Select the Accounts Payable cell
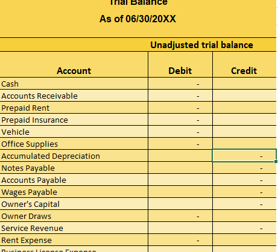The width and height of the screenshot is (278, 252). click(74, 180)
